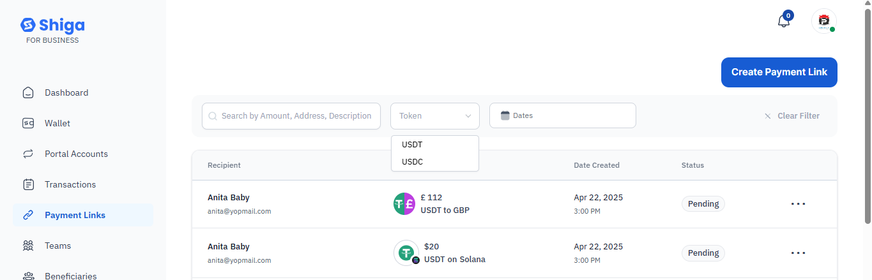872x280 pixels.
Task: Open the user profile avatar
Action: point(823,21)
